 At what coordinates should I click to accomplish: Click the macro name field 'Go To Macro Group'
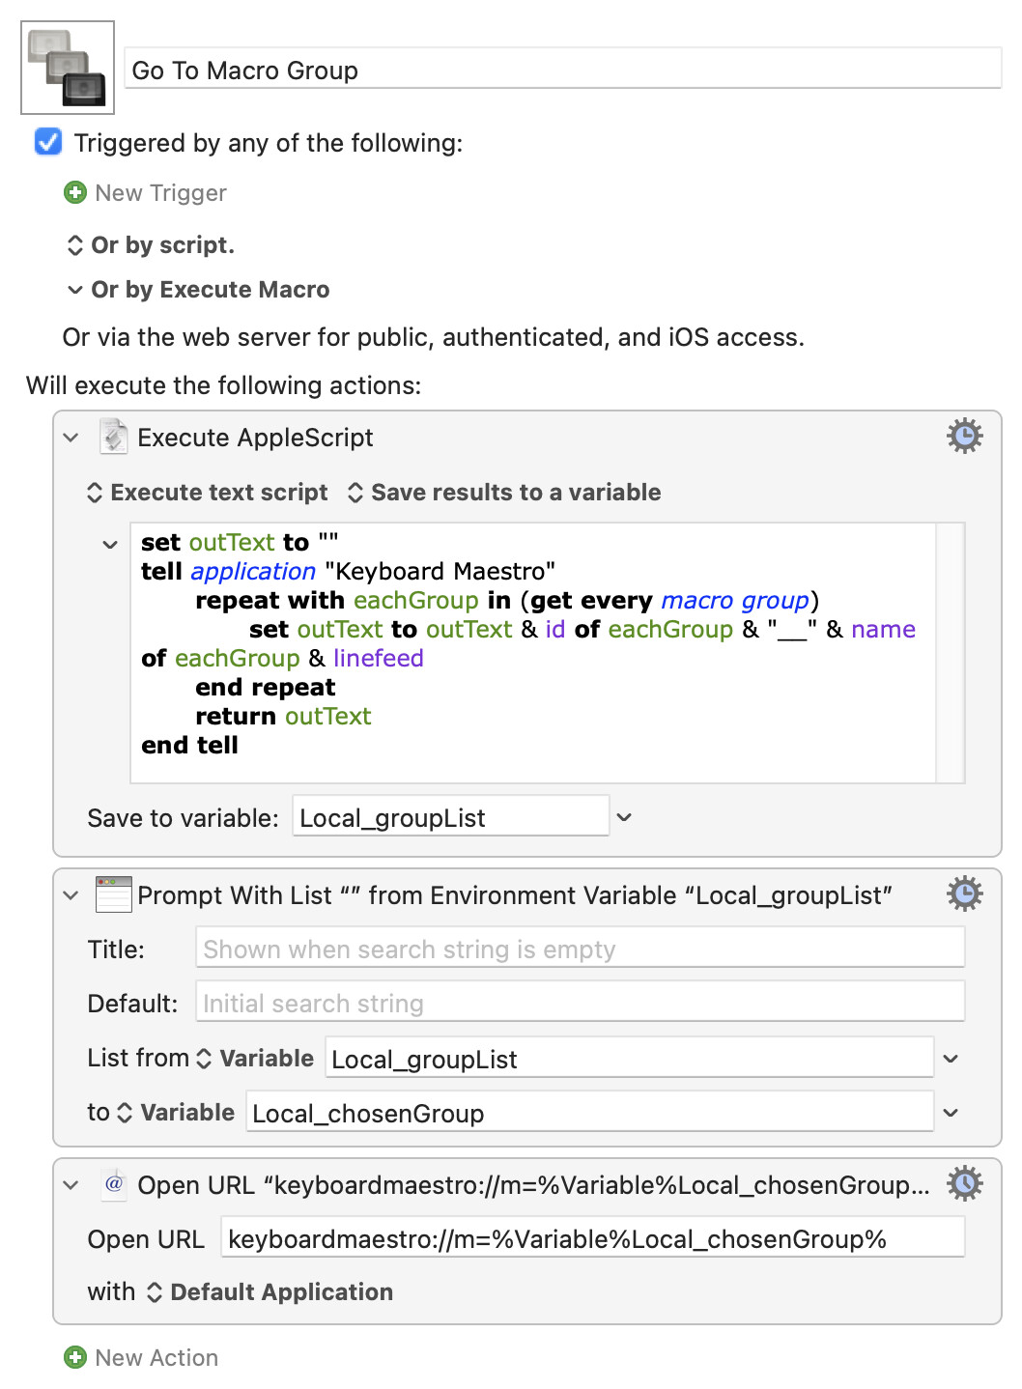[x=562, y=71]
